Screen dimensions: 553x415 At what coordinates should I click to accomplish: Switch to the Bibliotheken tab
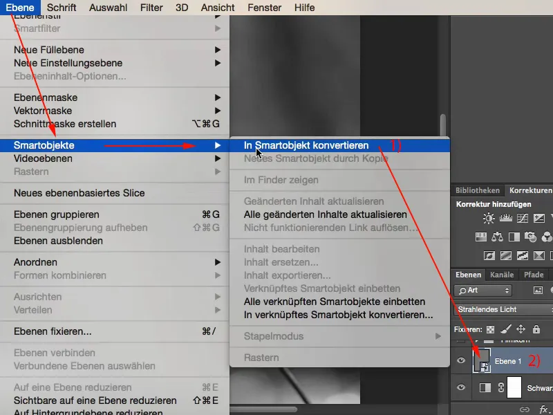478,190
